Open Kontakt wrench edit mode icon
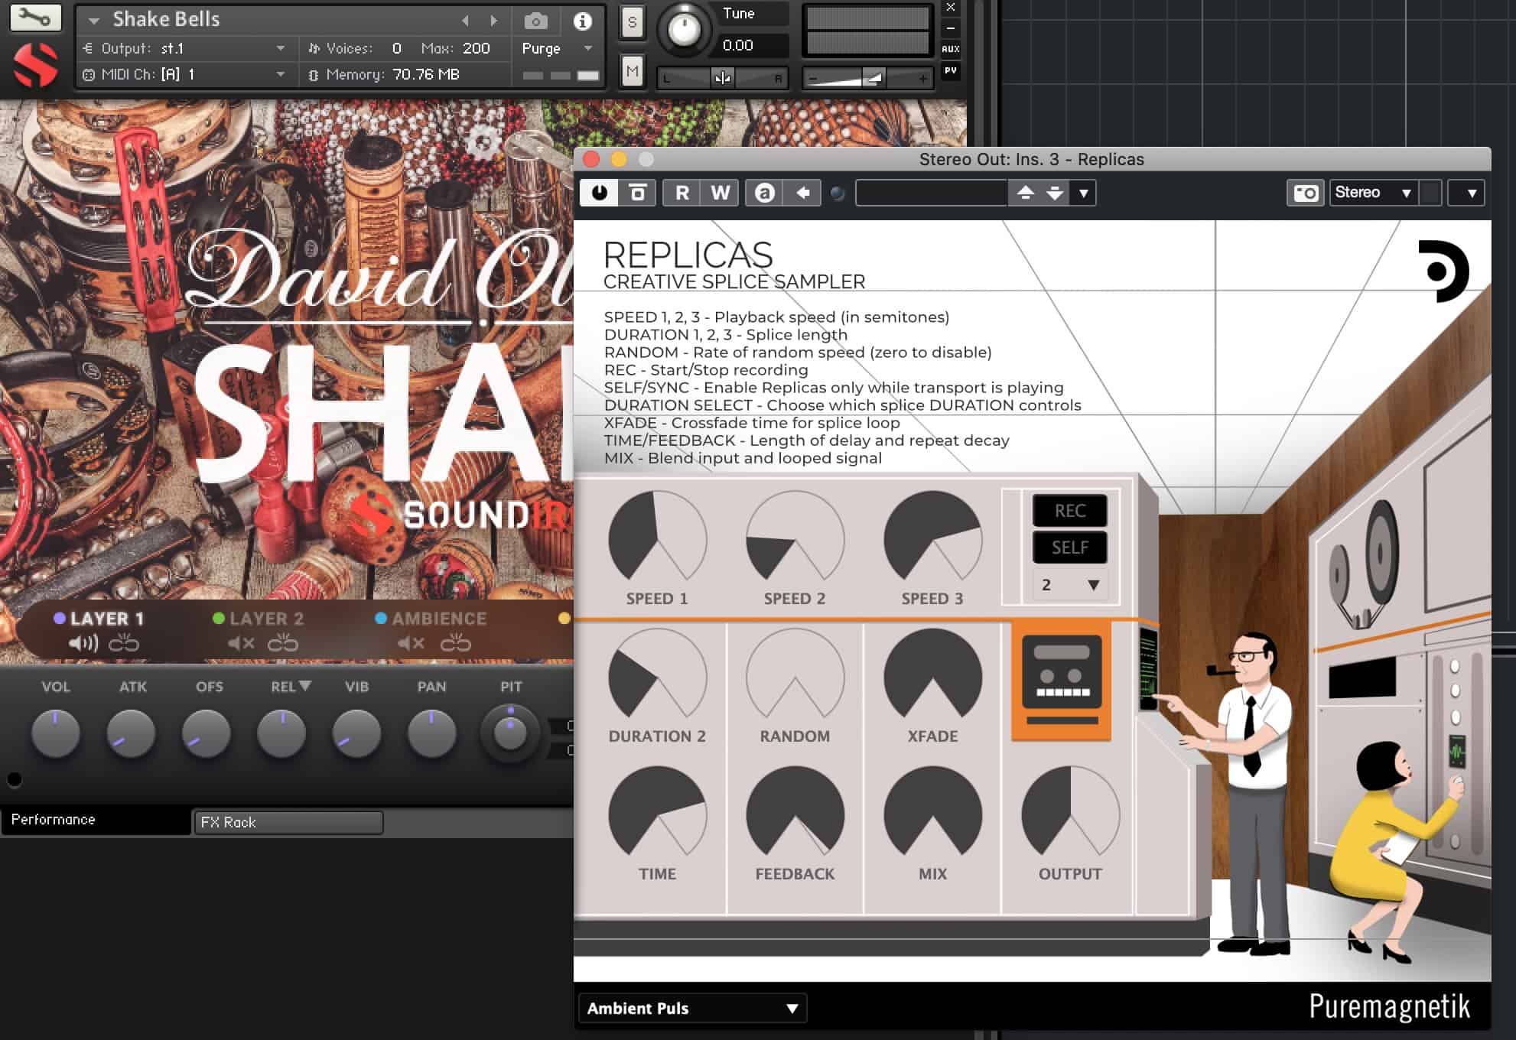The width and height of the screenshot is (1516, 1040). point(35,18)
